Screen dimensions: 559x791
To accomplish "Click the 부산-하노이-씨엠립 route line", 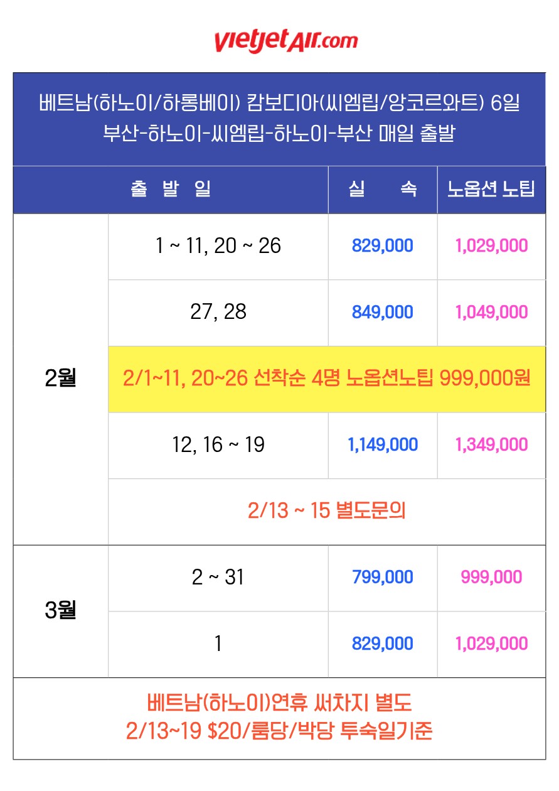I will [279, 134].
